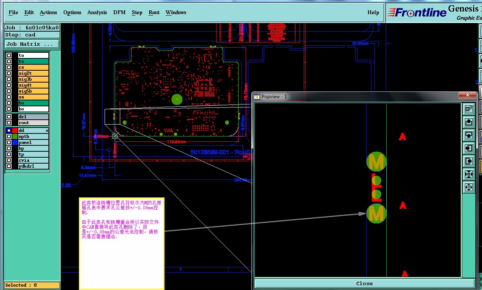Screen dimensions: 482x290
Task: Select the ss layer name
Action: [33, 97]
